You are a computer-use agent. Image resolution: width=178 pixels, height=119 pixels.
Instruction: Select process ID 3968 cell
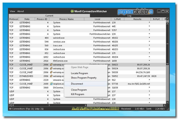click(x=46, y=88)
